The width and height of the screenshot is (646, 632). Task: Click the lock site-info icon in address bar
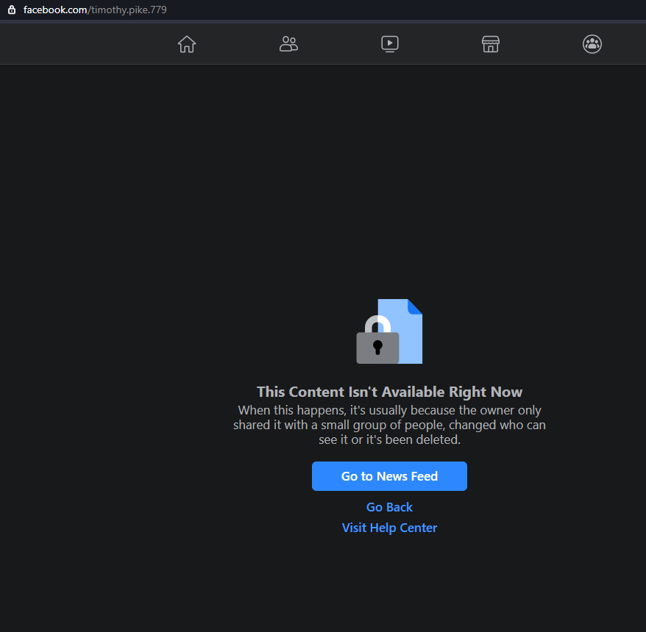point(12,10)
